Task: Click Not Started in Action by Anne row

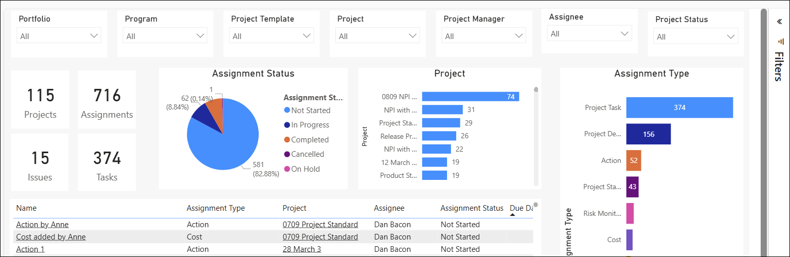Action: [460, 225]
